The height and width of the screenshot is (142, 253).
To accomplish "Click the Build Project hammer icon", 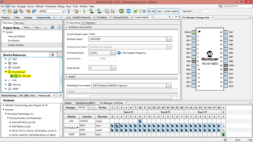I will tap(69, 11).
